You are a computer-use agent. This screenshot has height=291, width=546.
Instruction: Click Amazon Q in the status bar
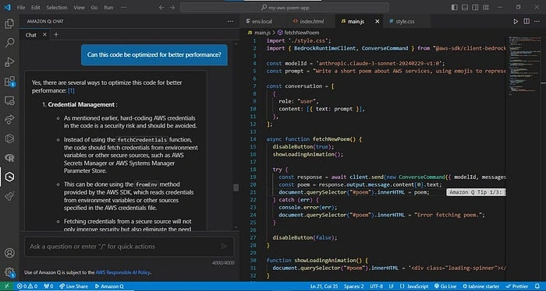pyautogui.click(x=109, y=286)
